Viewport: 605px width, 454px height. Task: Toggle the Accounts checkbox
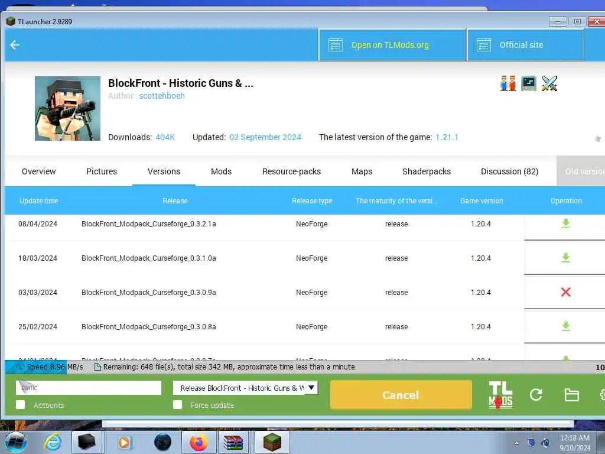click(x=21, y=405)
